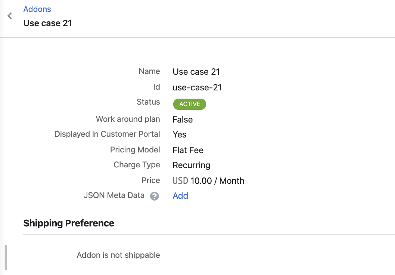Select the Name value Use case 21
The height and width of the screenshot is (275, 395).
tap(196, 72)
